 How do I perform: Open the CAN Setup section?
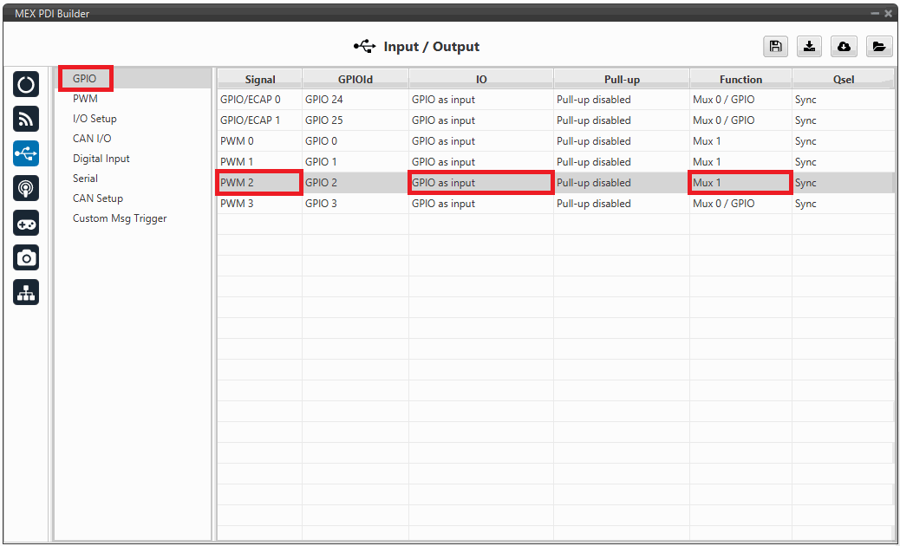point(98,198)
